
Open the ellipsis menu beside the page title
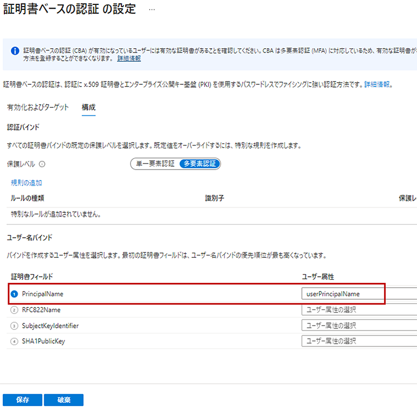(152, 10)
